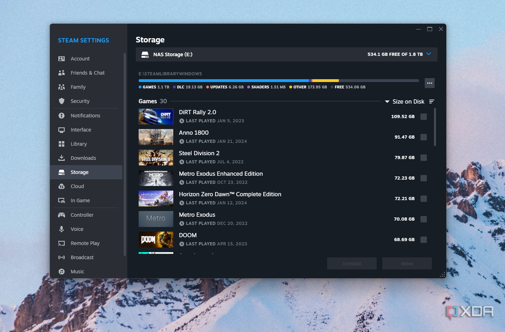The image size is (505, 332).
Task: Open the Size on Disk sort dropdown
Action: point(405,101)
